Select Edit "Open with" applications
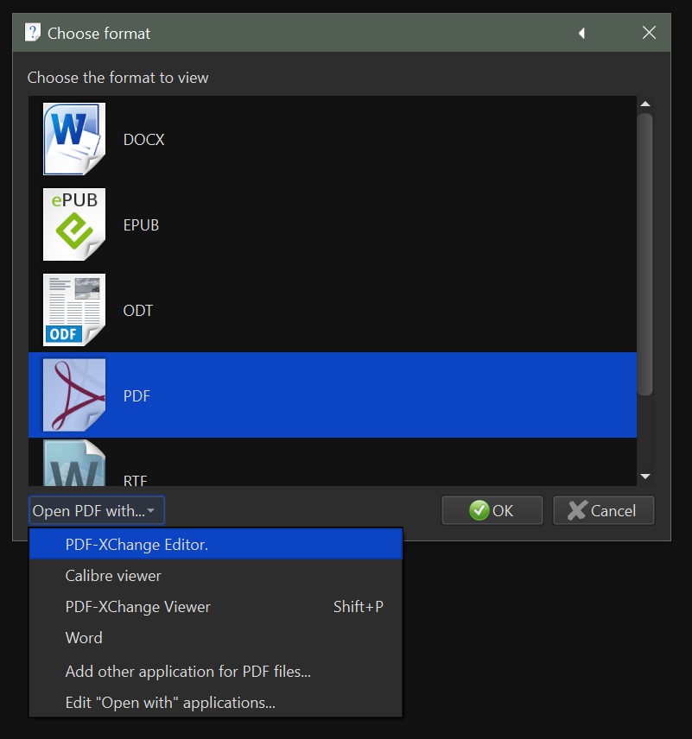 pyautogui.click(x=216, y=702)
